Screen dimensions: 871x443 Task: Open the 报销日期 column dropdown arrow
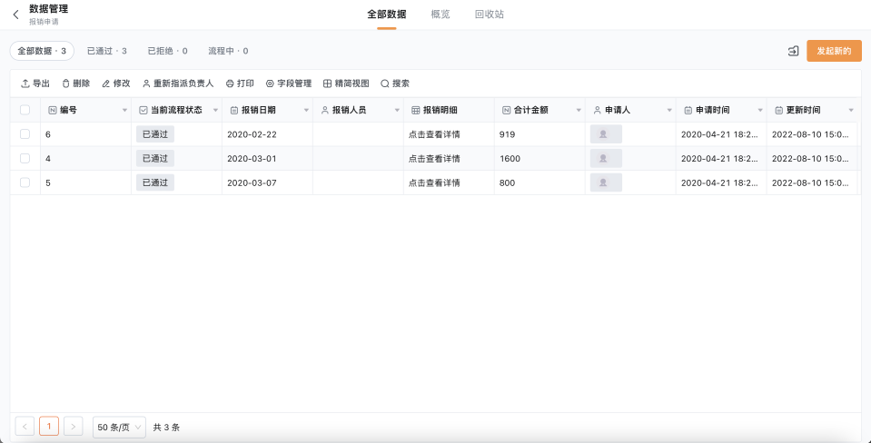[306, 111]
